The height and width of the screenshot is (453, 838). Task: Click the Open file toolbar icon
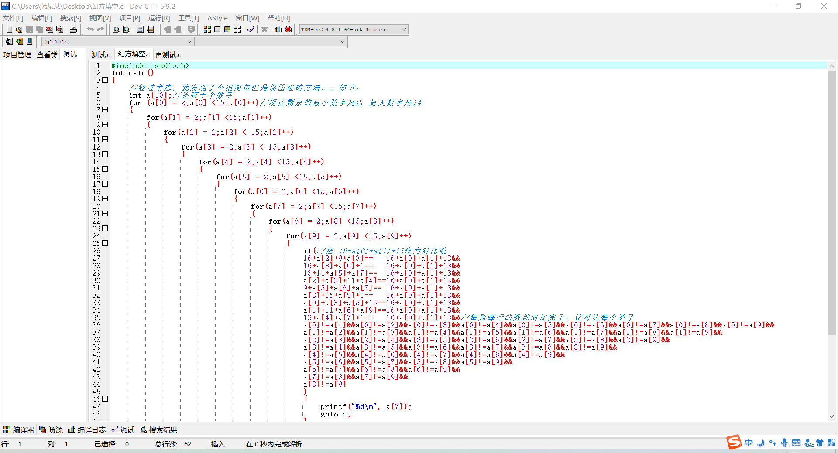coord(19,29)
